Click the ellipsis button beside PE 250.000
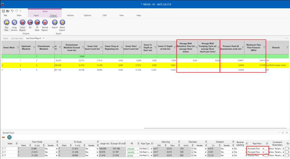 [x=137, y=149]
